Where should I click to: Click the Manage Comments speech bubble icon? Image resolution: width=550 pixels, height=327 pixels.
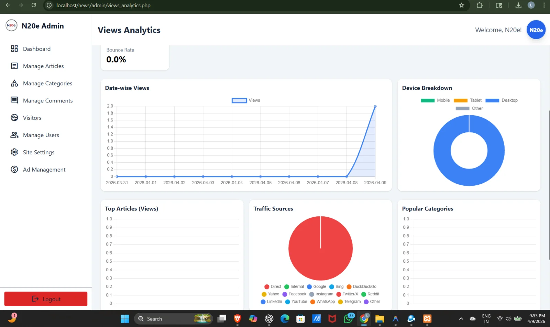pyautogui.click(x=14, y=100)
